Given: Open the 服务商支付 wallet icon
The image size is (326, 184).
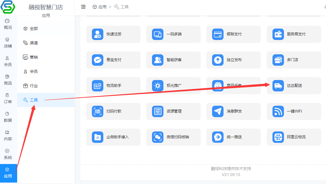Looking at the screenshot, I should click(x=278, y=34).
